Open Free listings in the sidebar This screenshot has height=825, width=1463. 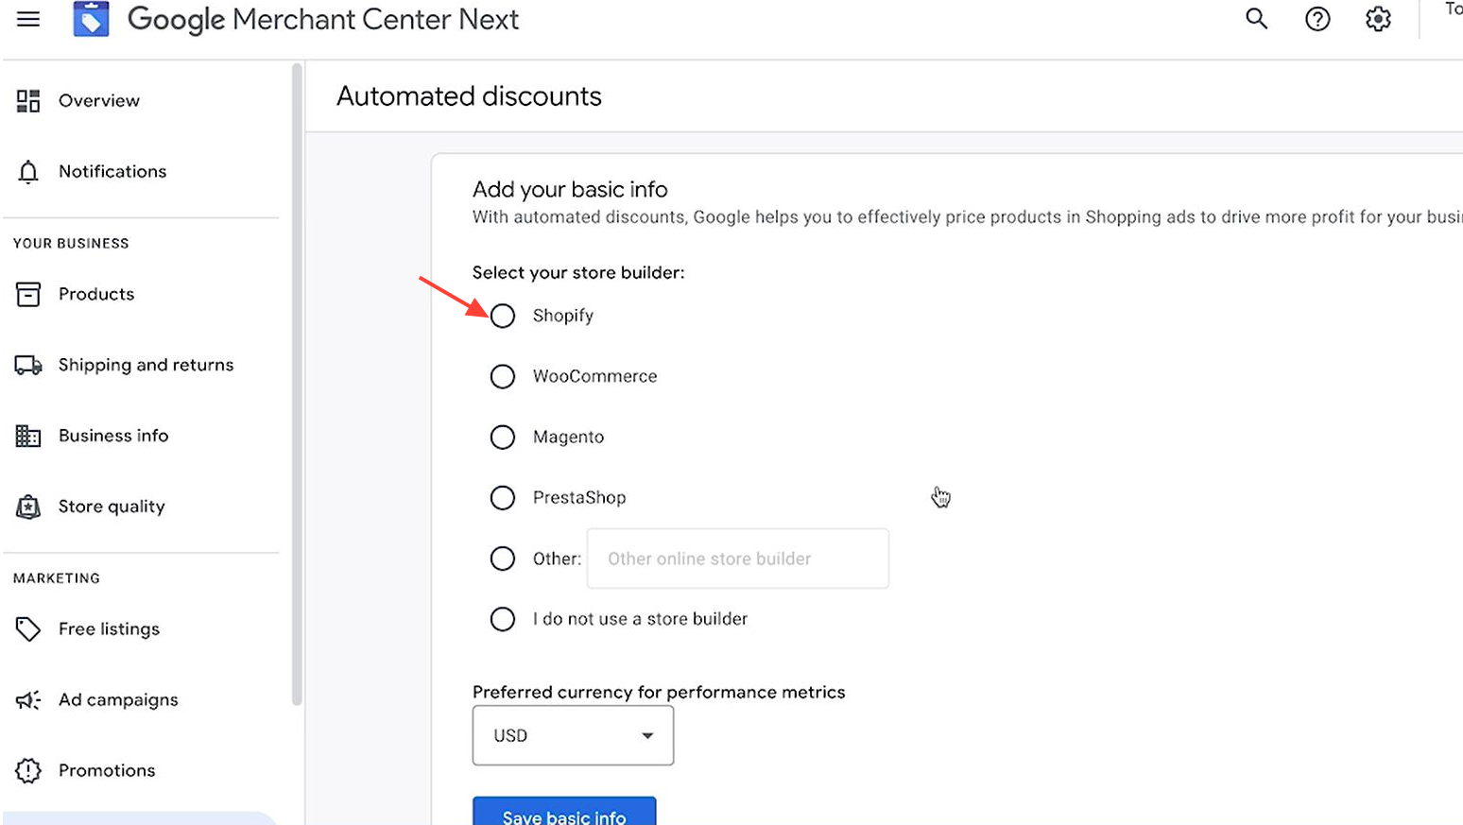click(x=109, y=629)
